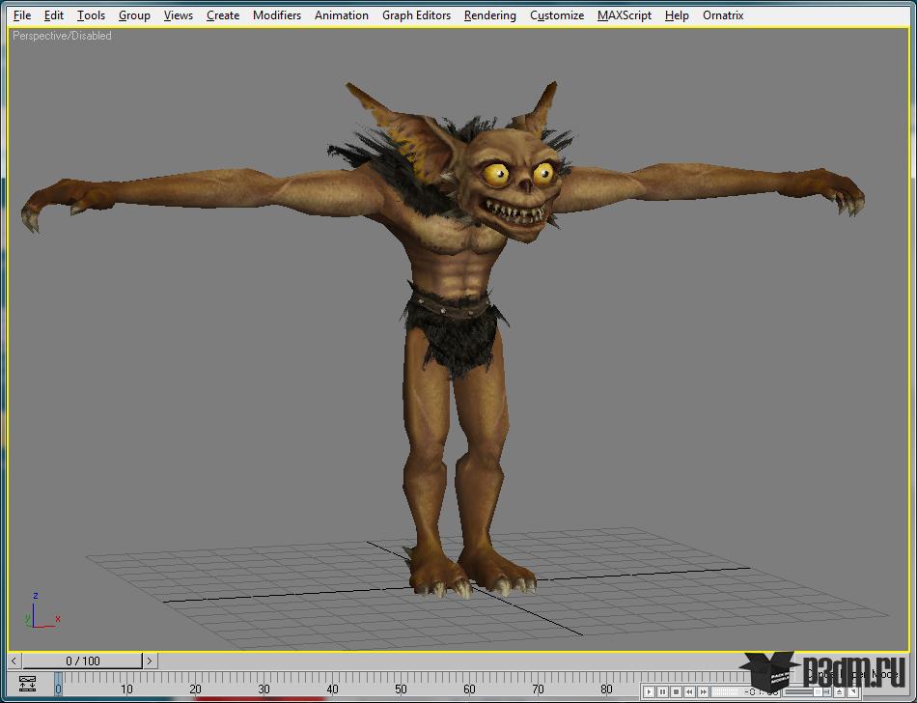Click the 0 / 100 time slider handle

pos(82,661)
